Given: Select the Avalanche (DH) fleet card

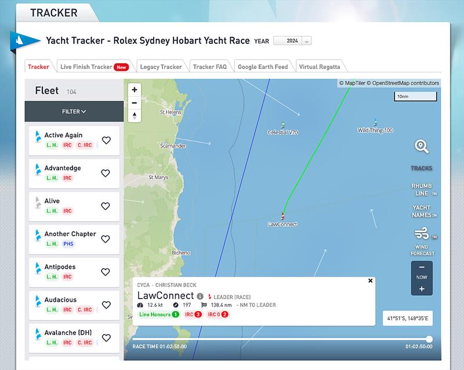Looking at the screenshot, I should pos(74,338).
